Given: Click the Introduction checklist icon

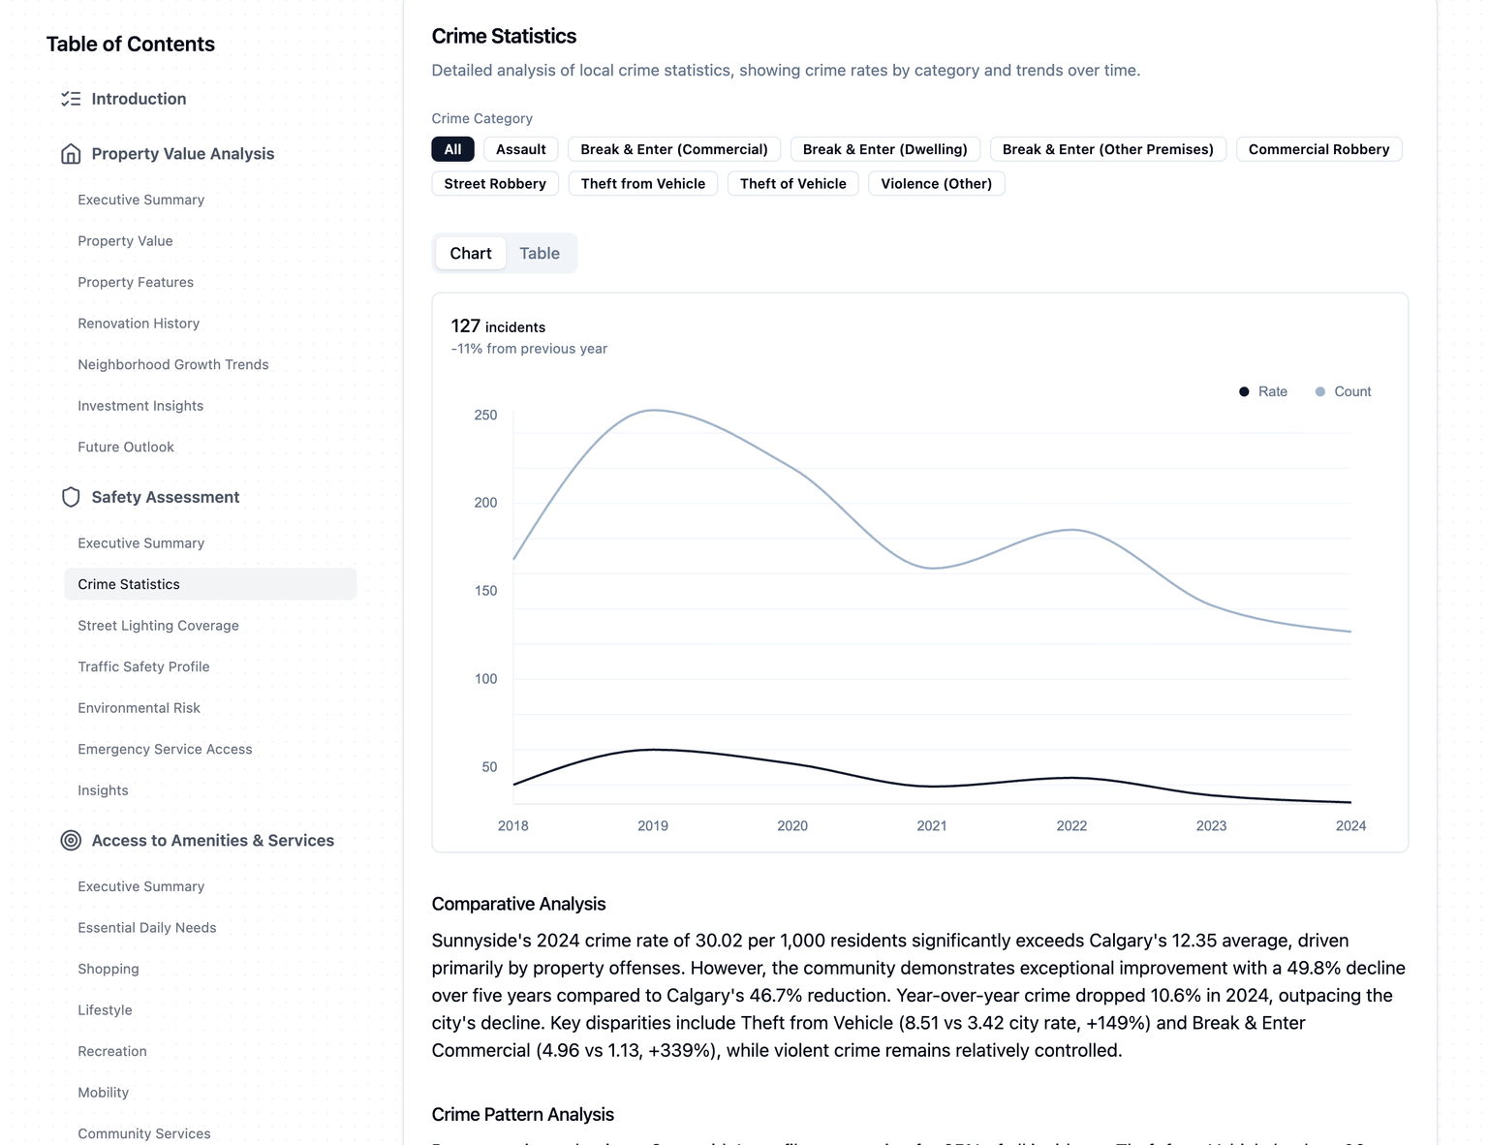Looking at the screenshot, I should point(71,99).
